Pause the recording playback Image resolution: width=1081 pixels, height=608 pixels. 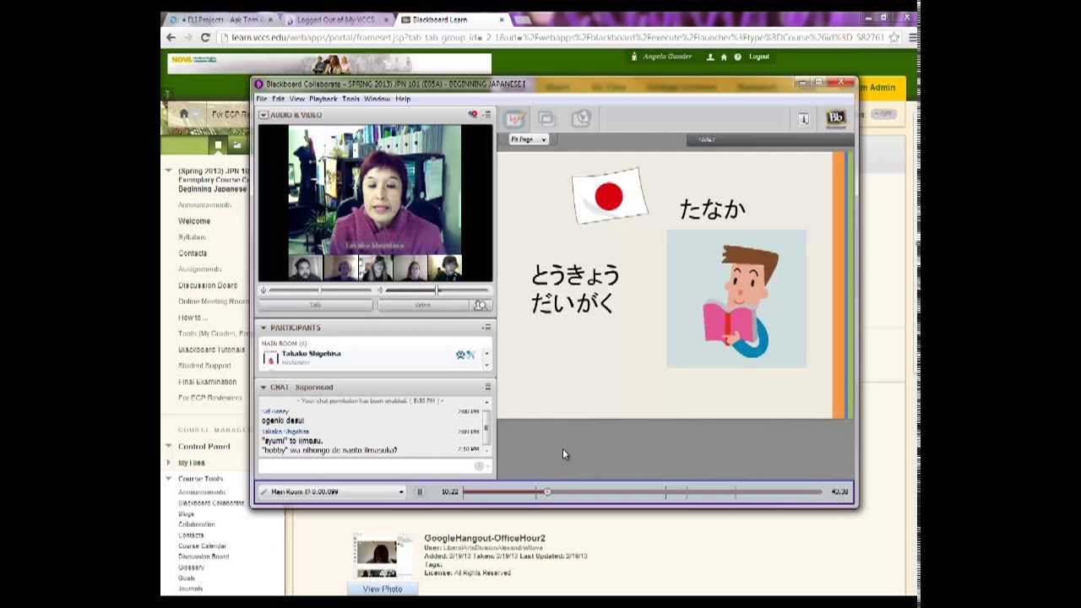[420, 491]
